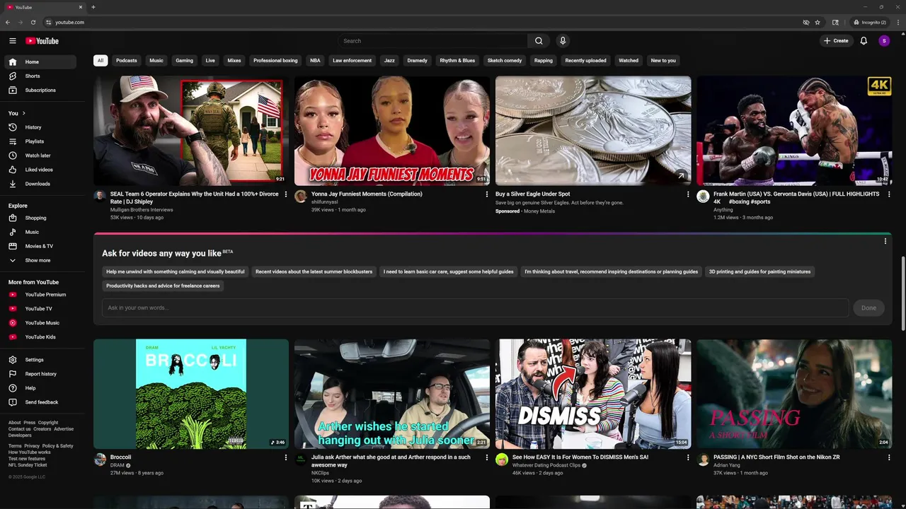Select the Law enforcement chip

352,60
